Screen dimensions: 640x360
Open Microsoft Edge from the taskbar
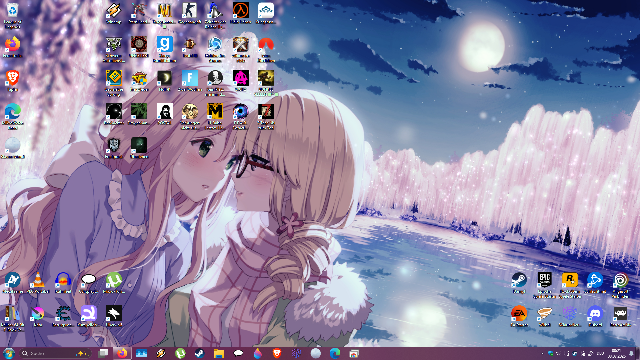coord(335,353)
